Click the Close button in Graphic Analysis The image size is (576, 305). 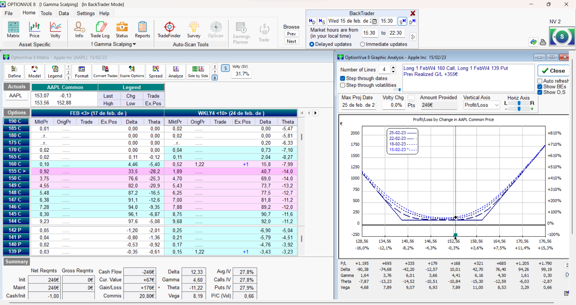tap(553, 71)
